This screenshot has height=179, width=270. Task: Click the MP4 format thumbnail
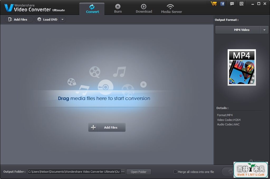pyautogui.click(x=242, y=67)
